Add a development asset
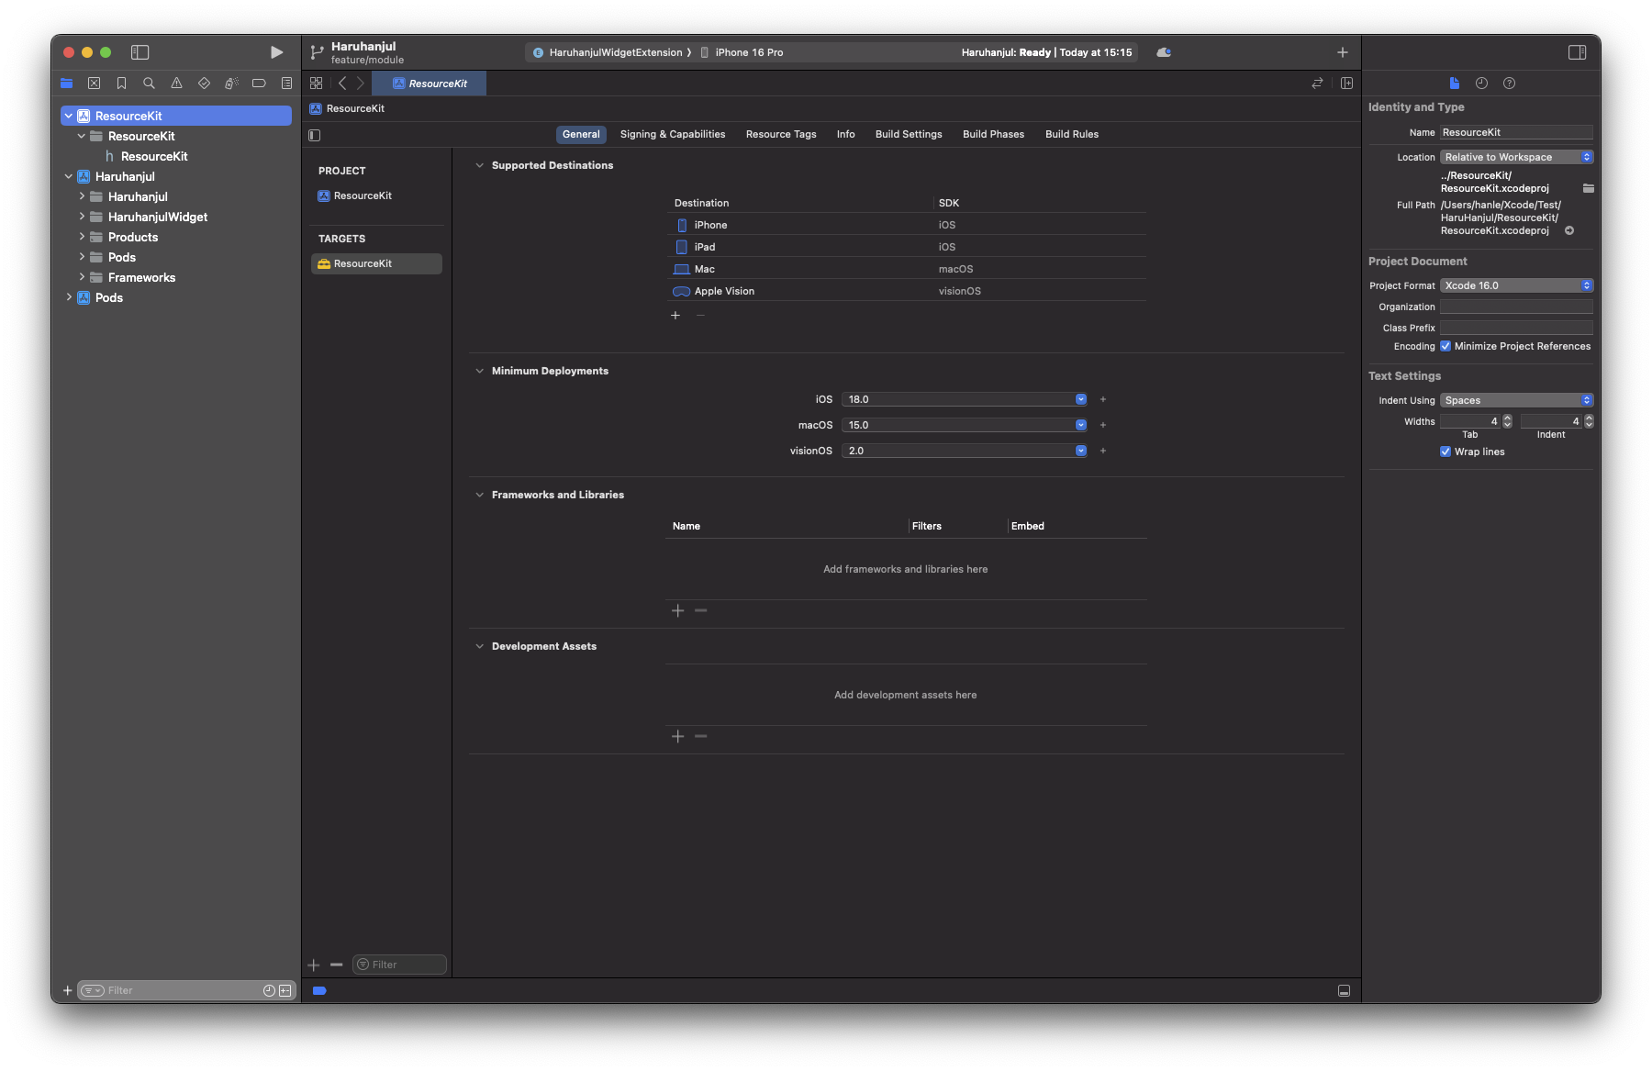1652x1071 pixels. coord(677,736)
